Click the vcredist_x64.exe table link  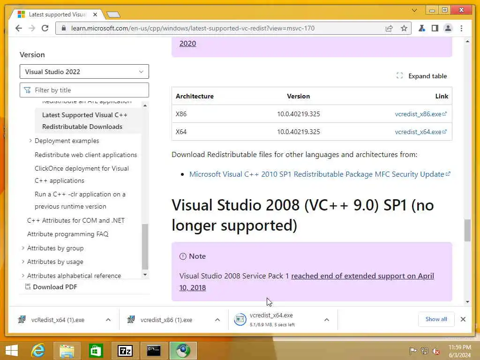click(x=420, y=132)
